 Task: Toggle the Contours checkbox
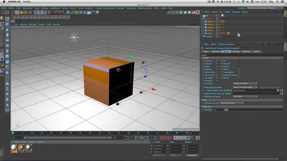[217, 61]
